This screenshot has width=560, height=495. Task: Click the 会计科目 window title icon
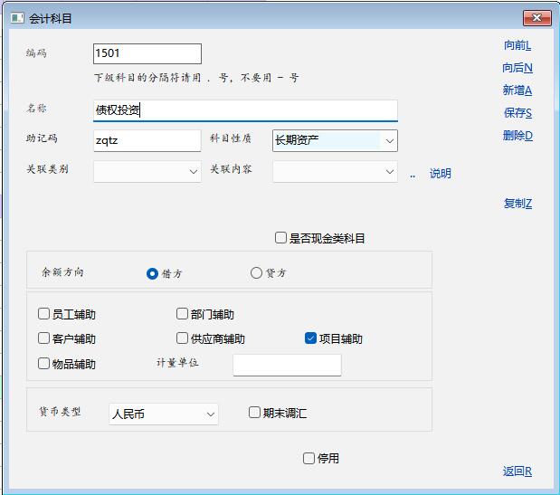point(16,17)
